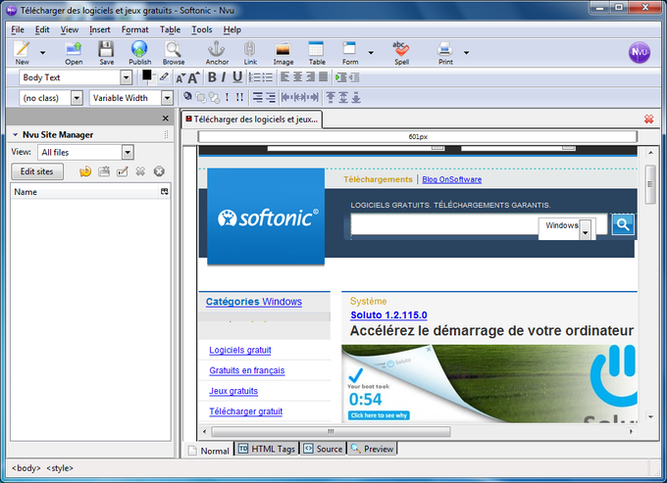Image resolution: width=667 pixels, height=483 pixels.
Task: Decrease font size with smaller A icon
Action: pyautogui.click(x=180, y=78)
